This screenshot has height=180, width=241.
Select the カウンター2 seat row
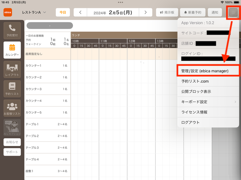pos(48,77)
